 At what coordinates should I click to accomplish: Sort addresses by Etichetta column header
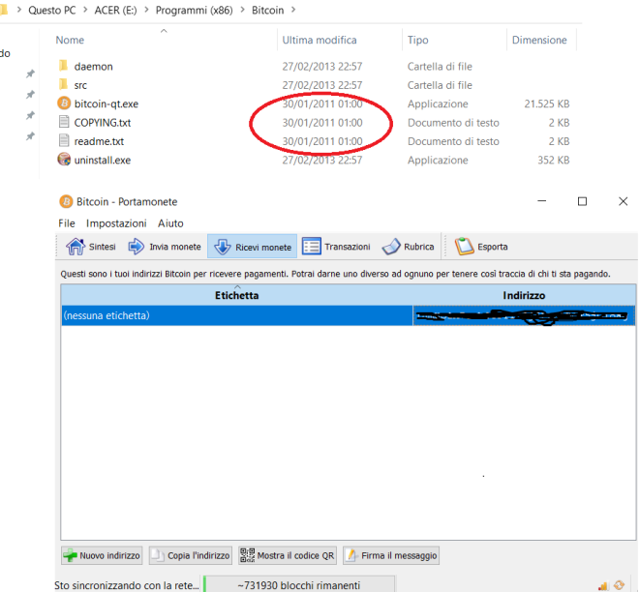click(237, 295)
